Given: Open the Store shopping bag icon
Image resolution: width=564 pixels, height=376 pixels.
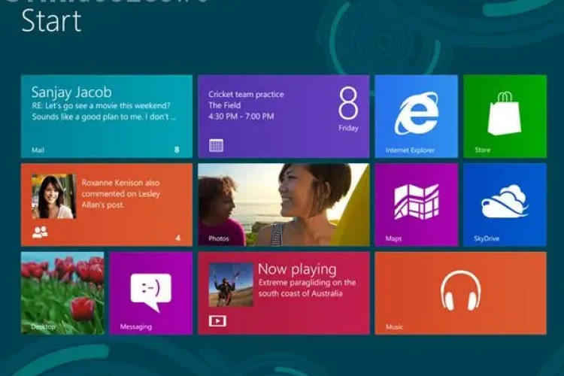Looking at the screenshot, I should pyautogui.click(x=505, y=113).
